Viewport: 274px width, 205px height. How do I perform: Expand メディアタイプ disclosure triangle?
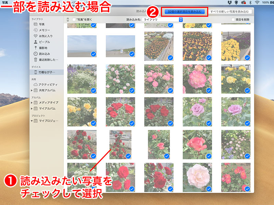(x=32, y=103)
